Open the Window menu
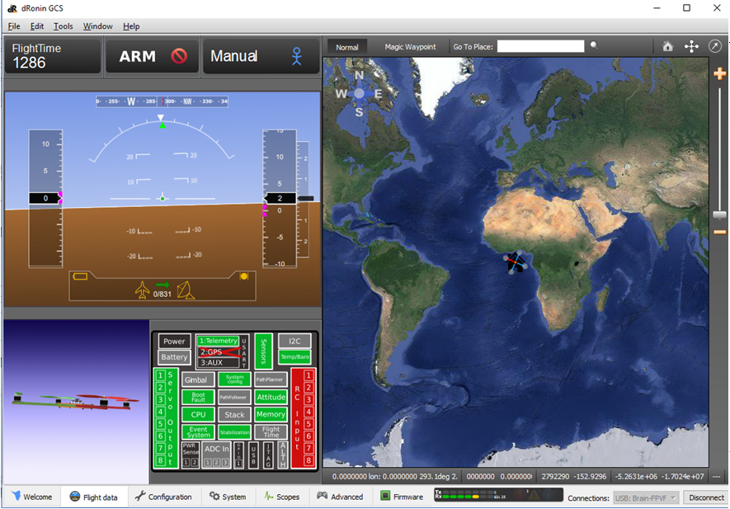The image size is (730, 509). pyautogui.click(x=98, y=26)
